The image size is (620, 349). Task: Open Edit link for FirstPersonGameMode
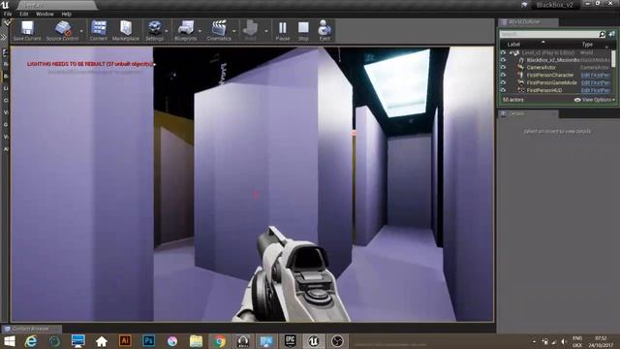coord(596,82)
